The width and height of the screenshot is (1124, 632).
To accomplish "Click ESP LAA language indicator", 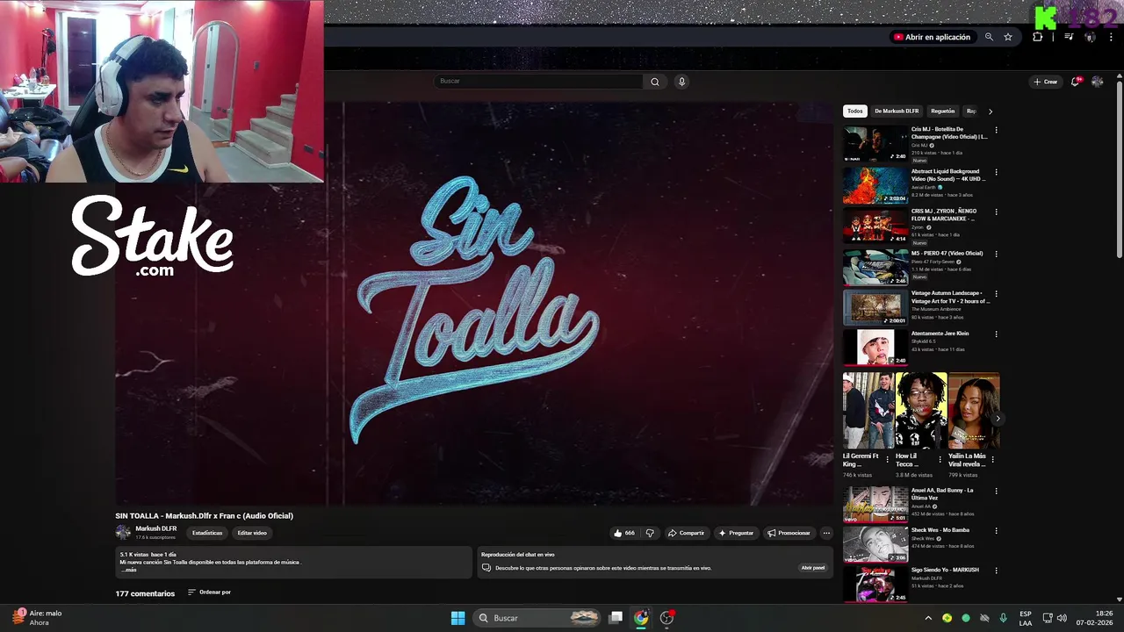I will coord(1026,618).
